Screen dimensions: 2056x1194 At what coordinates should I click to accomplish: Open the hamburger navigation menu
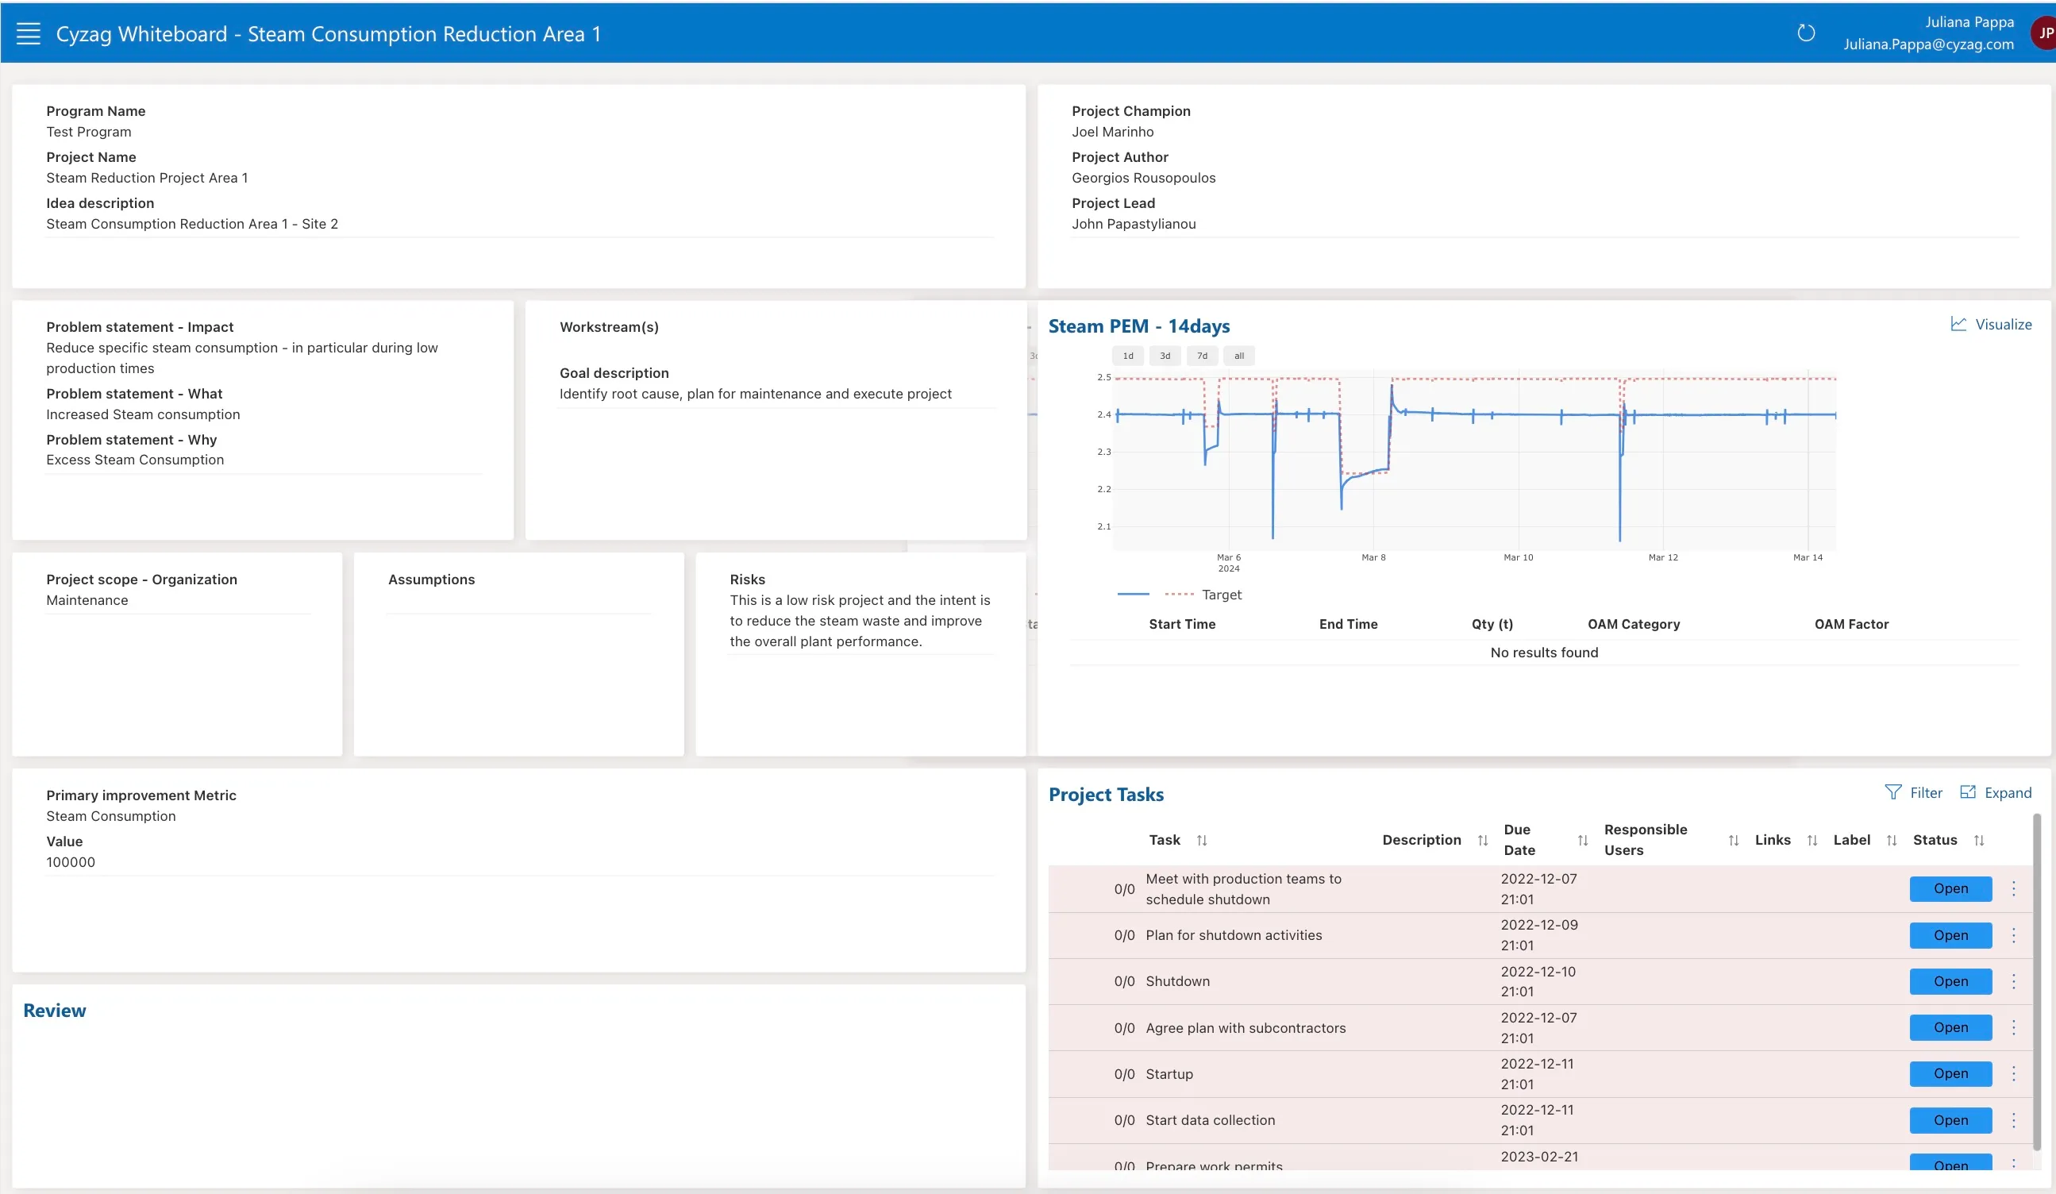pos(29,33)
